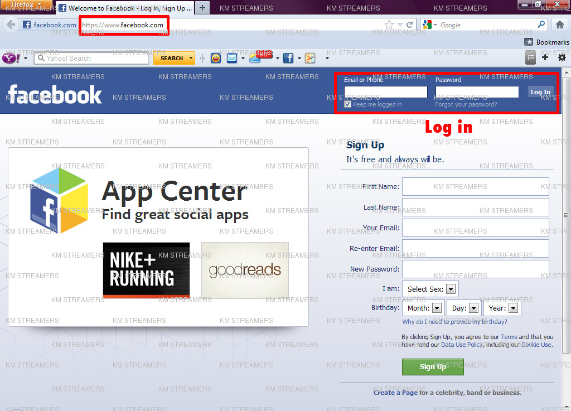Minimize the Firefox window

tap(525, 4)
